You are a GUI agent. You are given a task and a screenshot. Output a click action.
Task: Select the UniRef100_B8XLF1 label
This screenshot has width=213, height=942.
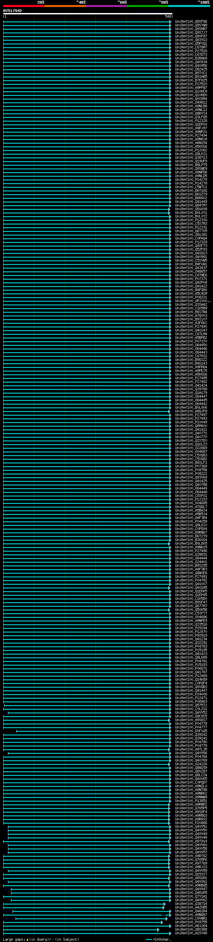[x=191, y=462]
